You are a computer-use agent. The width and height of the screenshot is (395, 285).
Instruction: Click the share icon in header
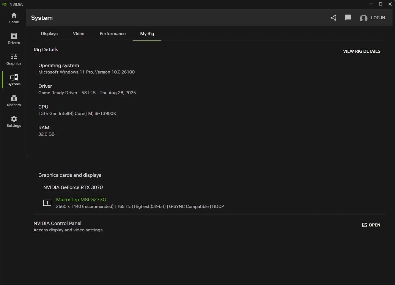[334, 18]
